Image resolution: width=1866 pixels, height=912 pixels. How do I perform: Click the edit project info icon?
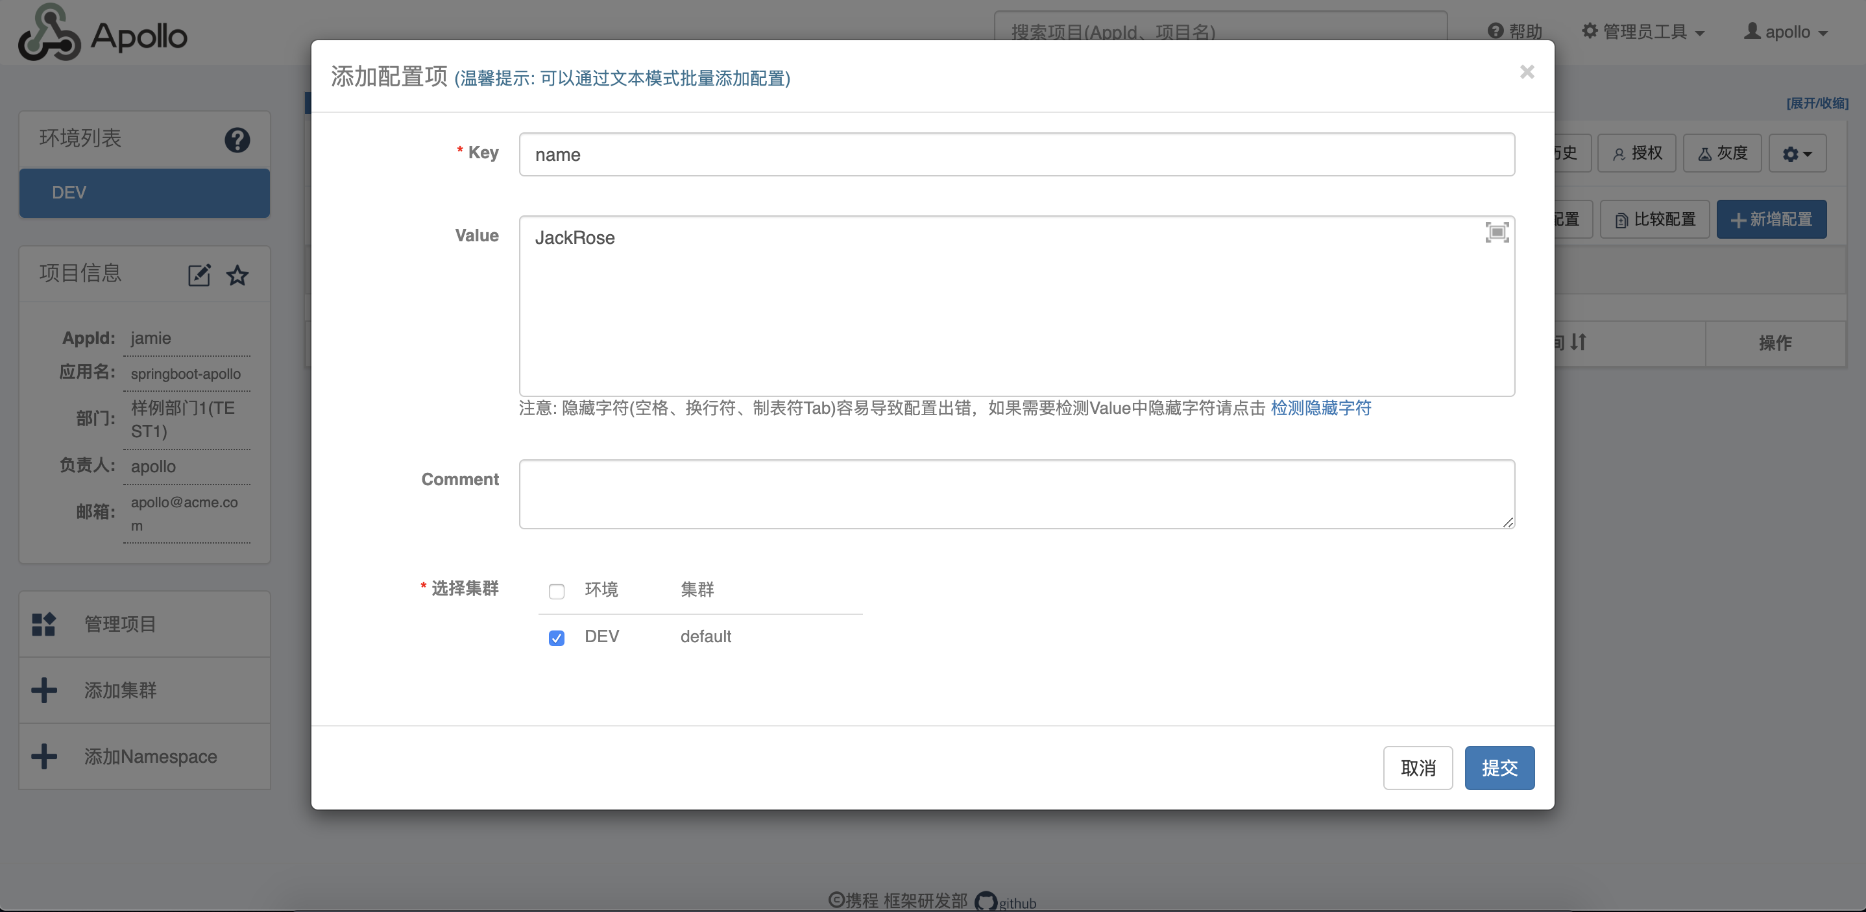199,275
